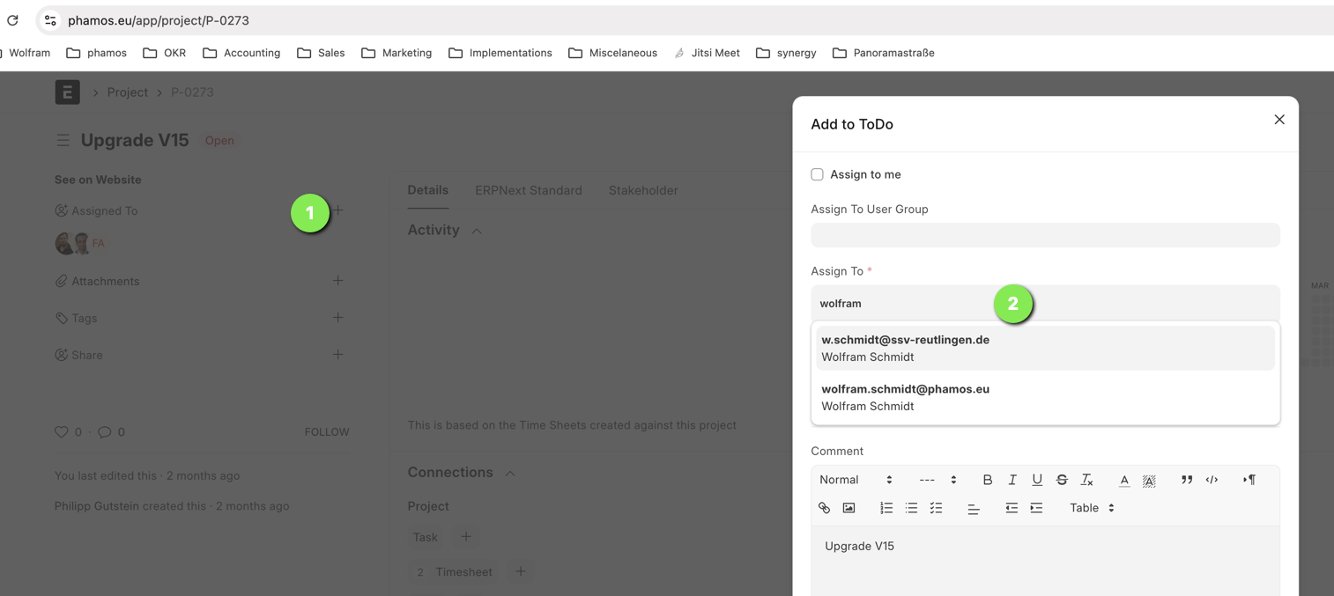1334x596 pixels.
Task: Insert a code block with the code icon
Action: [x=1212, y=480]
